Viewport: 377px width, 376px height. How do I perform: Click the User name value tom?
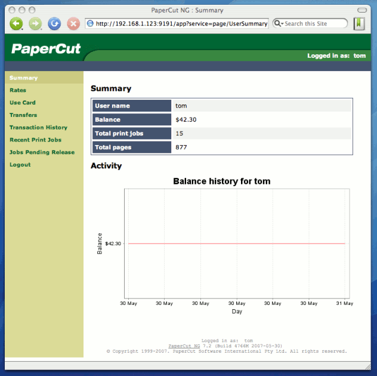(181, 106)
